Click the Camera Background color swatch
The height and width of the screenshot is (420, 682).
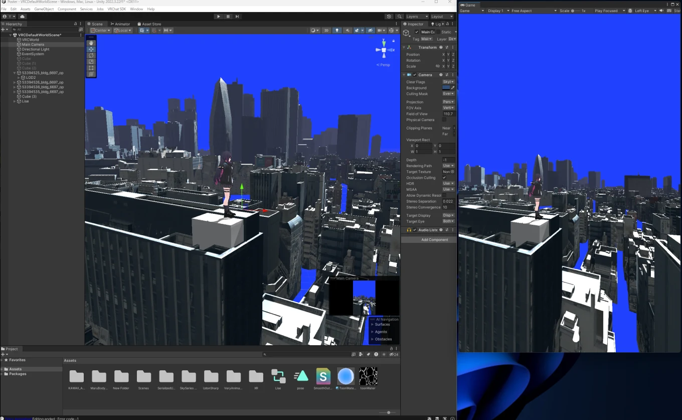pos(446,88)
